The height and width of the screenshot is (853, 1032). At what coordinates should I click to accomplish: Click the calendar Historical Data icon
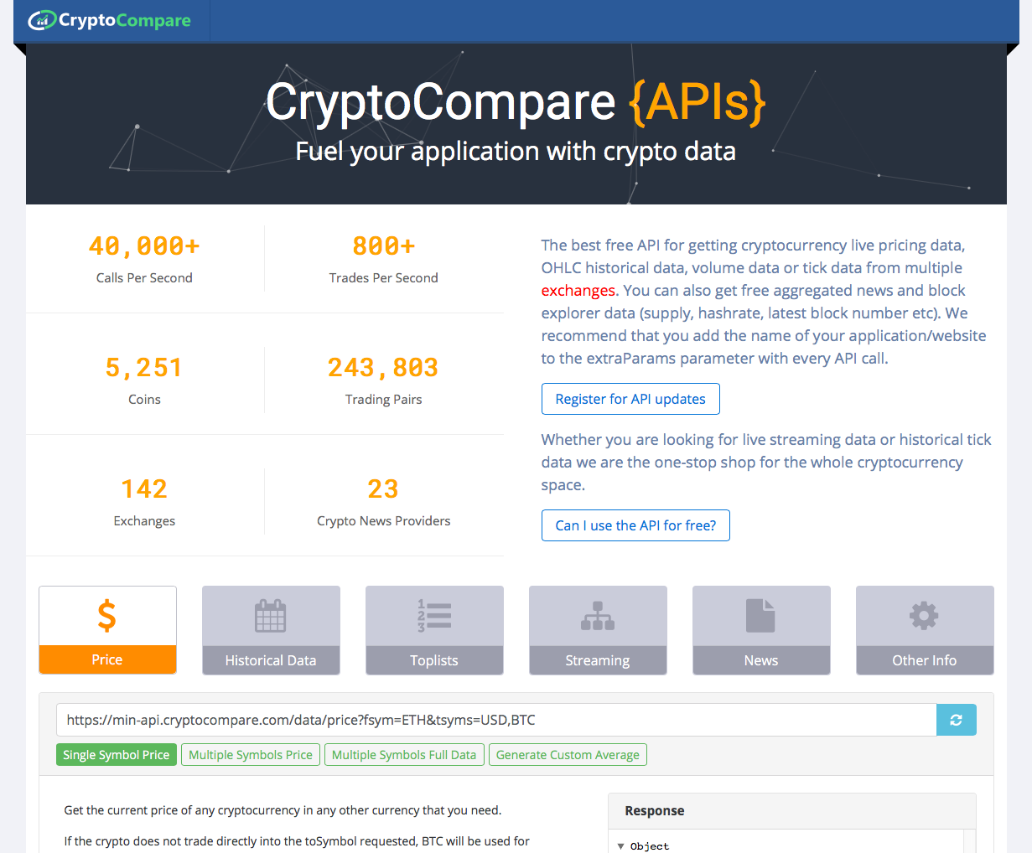[x=271, y=616]
